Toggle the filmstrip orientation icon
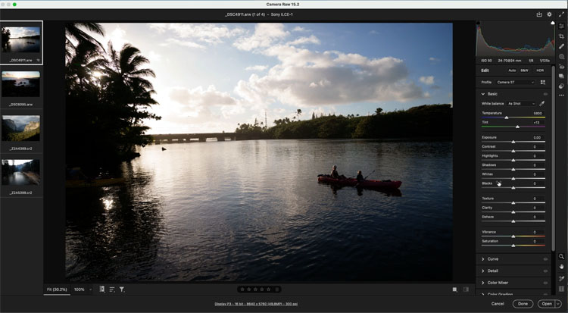Viewport: 568px width, 313px height. [102, 289]
